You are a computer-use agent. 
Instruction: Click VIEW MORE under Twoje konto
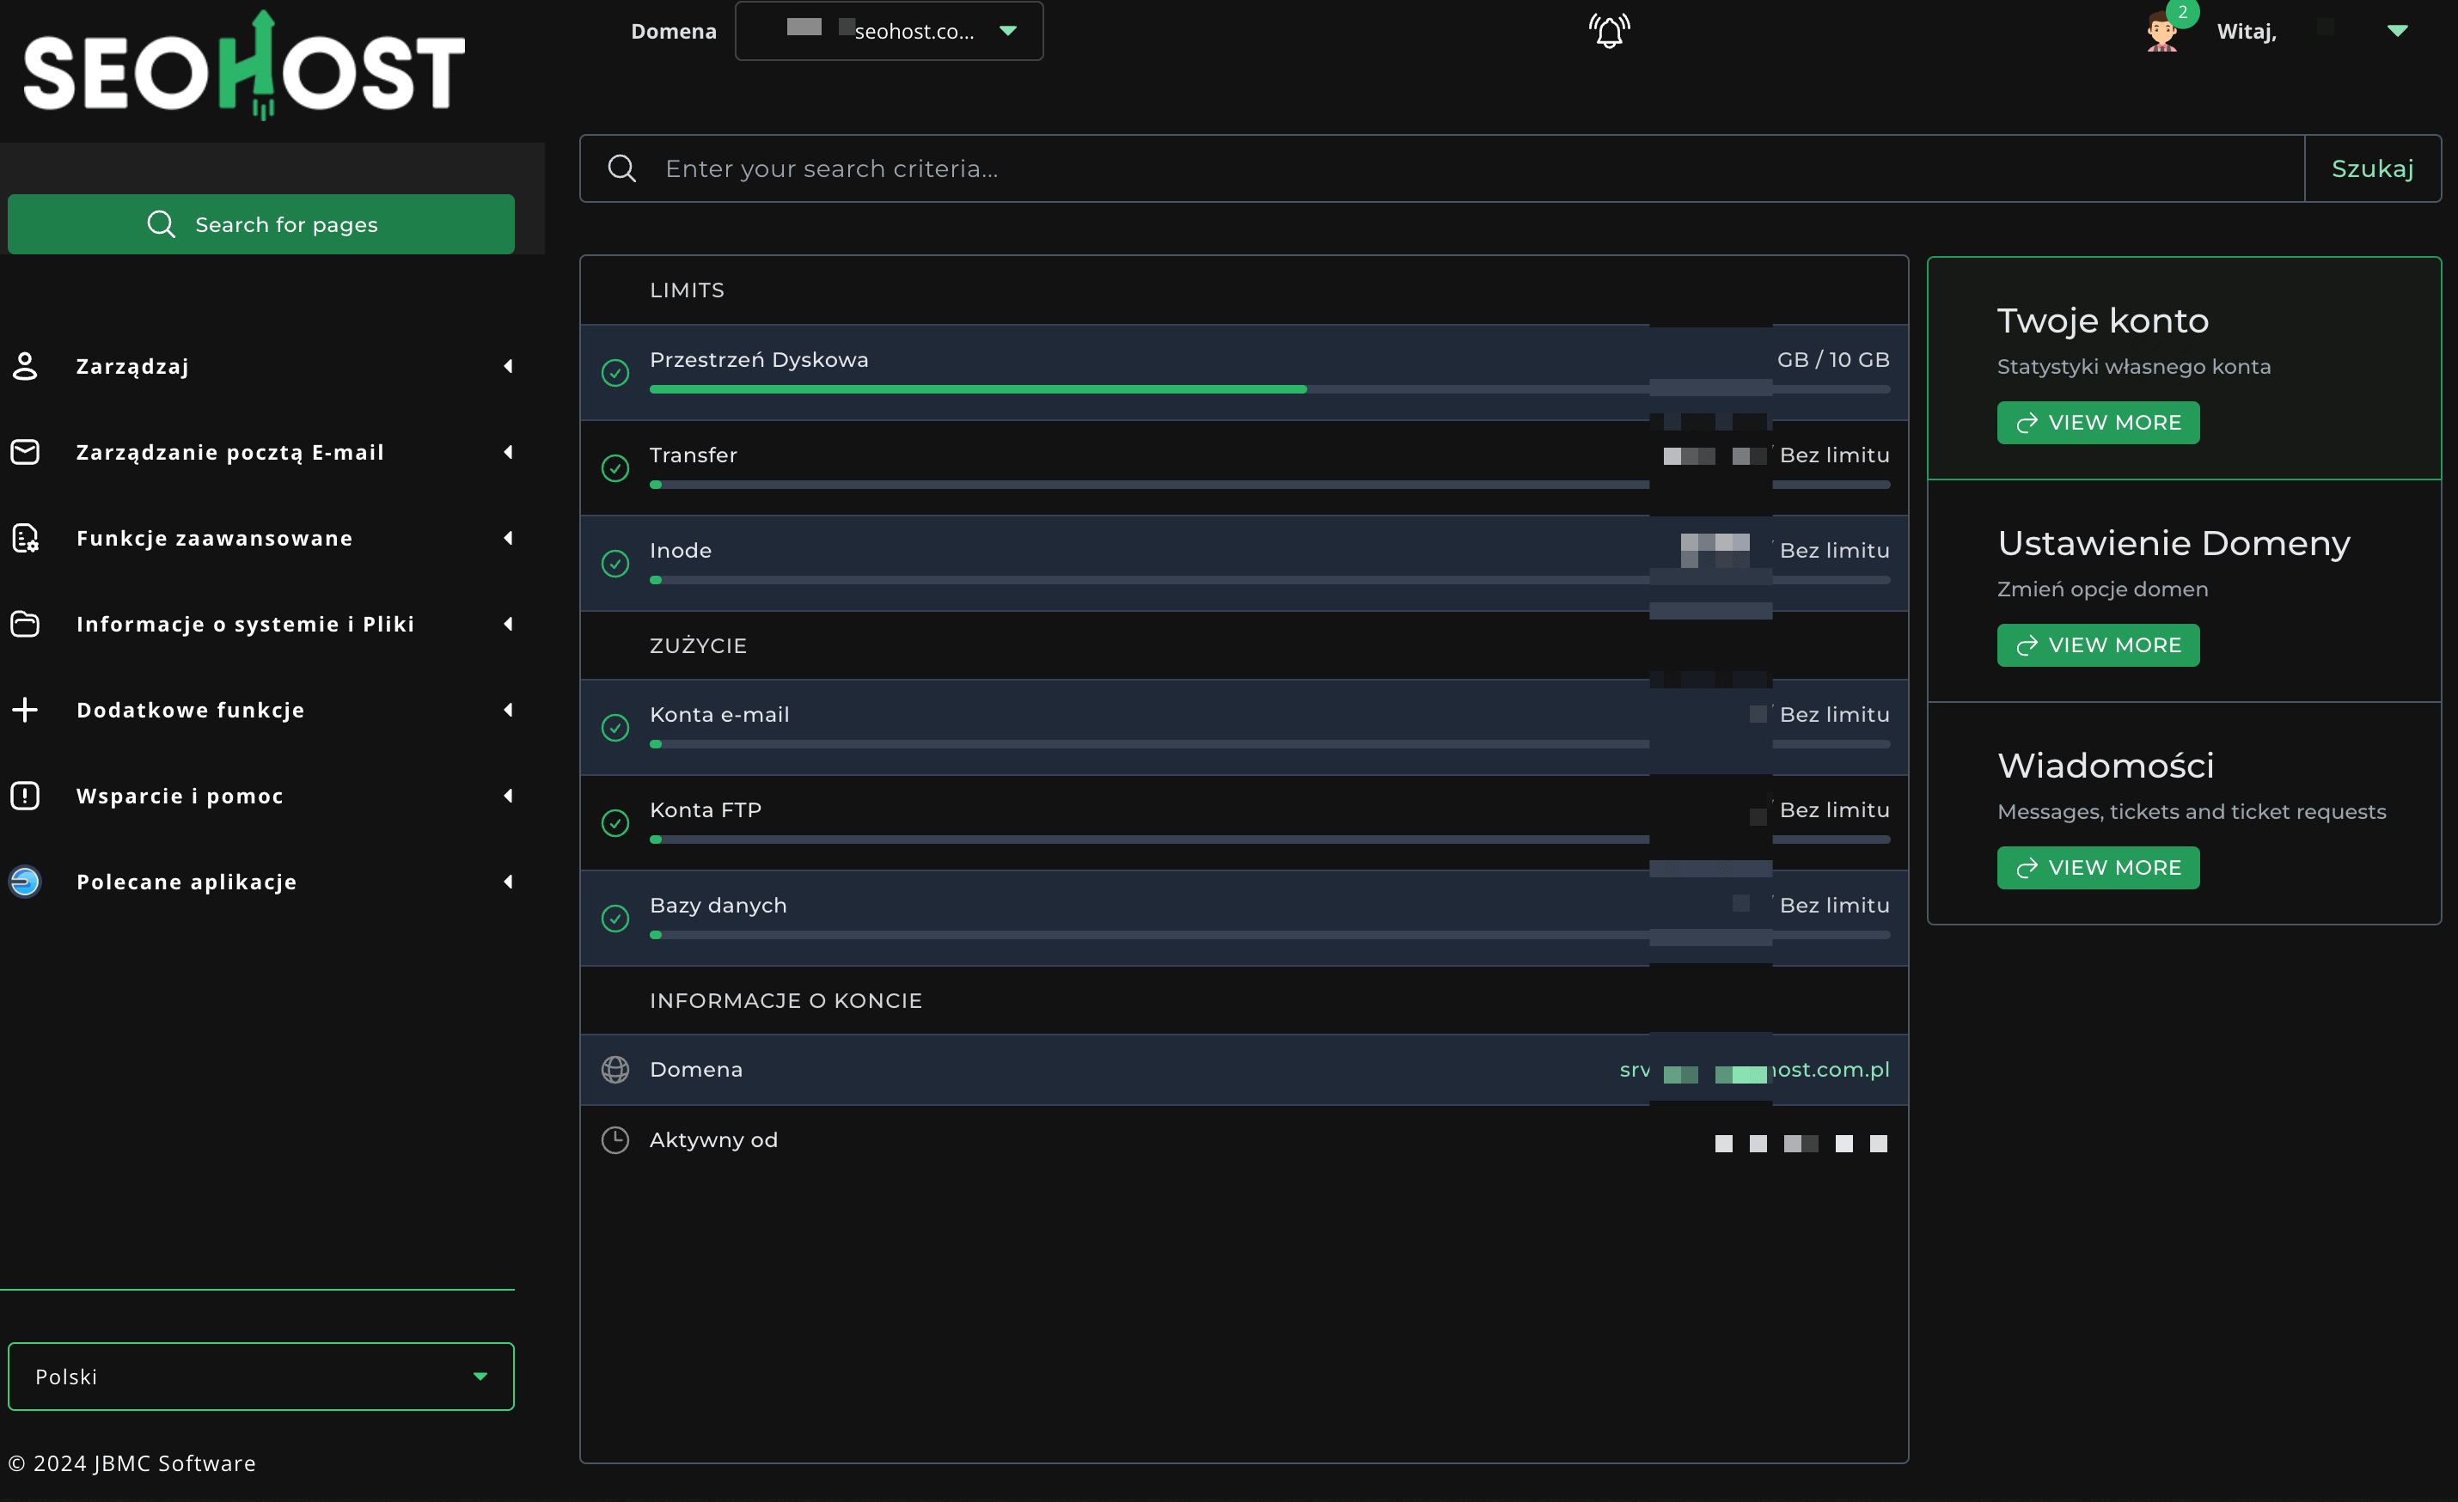click(2097, 423)
